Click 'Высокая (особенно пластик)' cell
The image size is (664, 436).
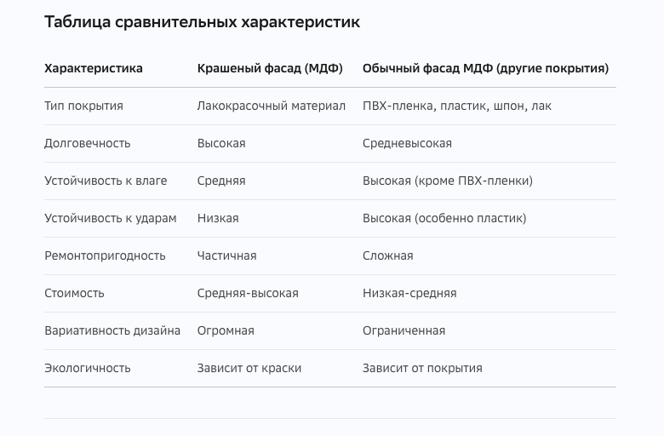pyautogui.click(x=444, y=218)
